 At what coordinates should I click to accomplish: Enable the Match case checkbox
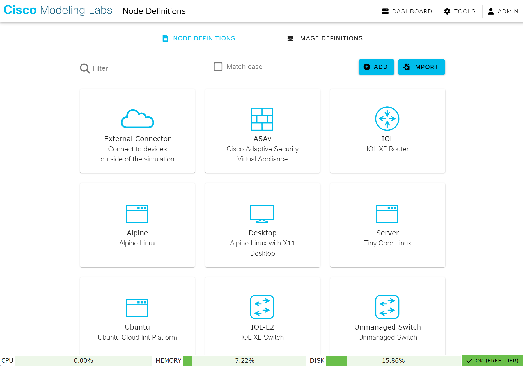pos(218,67)
